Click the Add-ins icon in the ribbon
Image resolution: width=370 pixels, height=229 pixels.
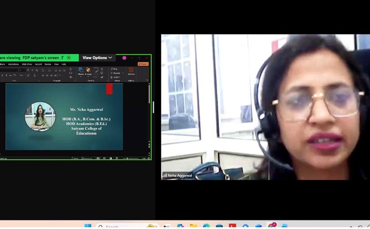tap(131, 71)
